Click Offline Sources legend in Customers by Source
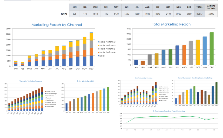The image size is (223, 138). [x=164, y=87]
